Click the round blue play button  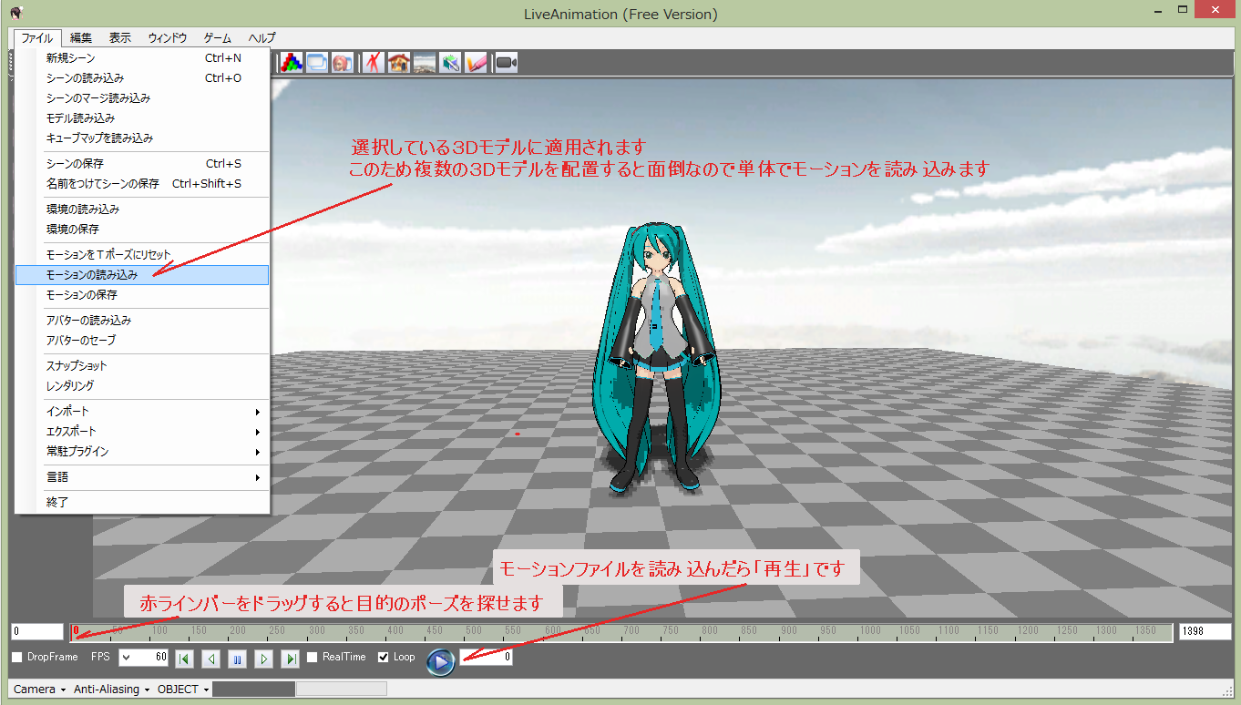click(x=440, y=662)
